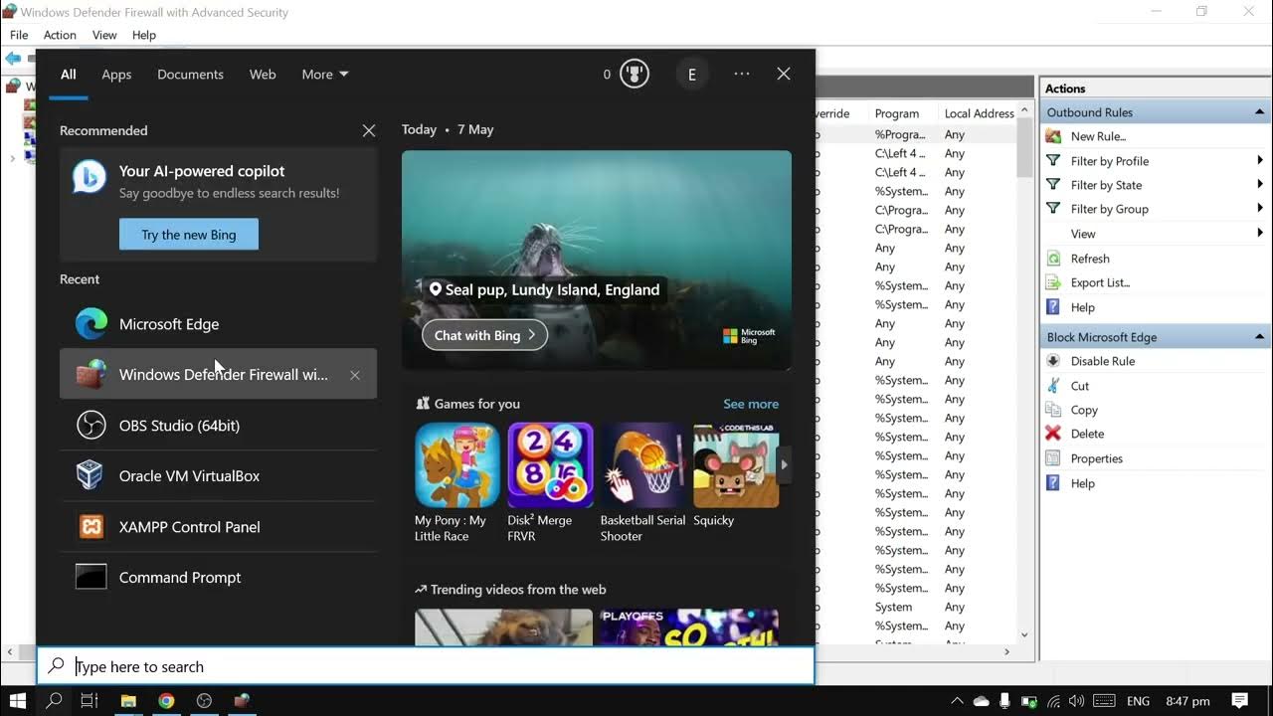The height and width of the screenshot is (716, 1273).
Task: Click Seal pup, Lundy Island label
Action: click(x=544, y=289)
